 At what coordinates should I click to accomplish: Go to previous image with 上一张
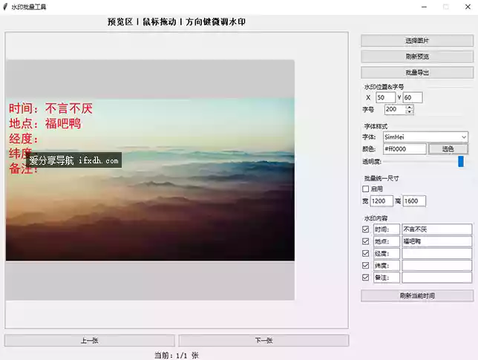[x=89, y=341]
